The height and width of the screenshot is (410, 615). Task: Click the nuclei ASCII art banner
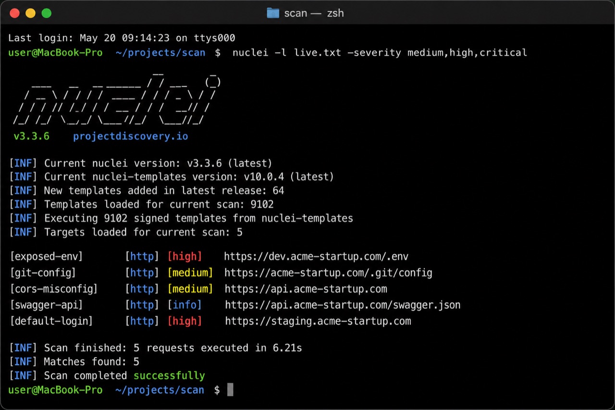tap(117, 99)
